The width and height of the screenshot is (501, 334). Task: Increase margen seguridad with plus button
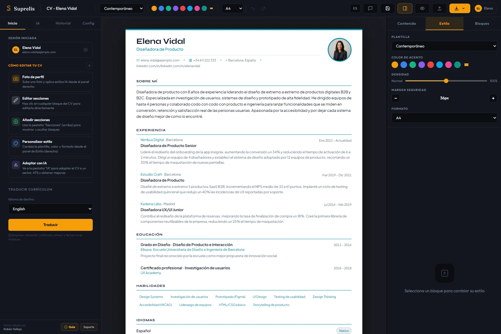tap(493, 98)
